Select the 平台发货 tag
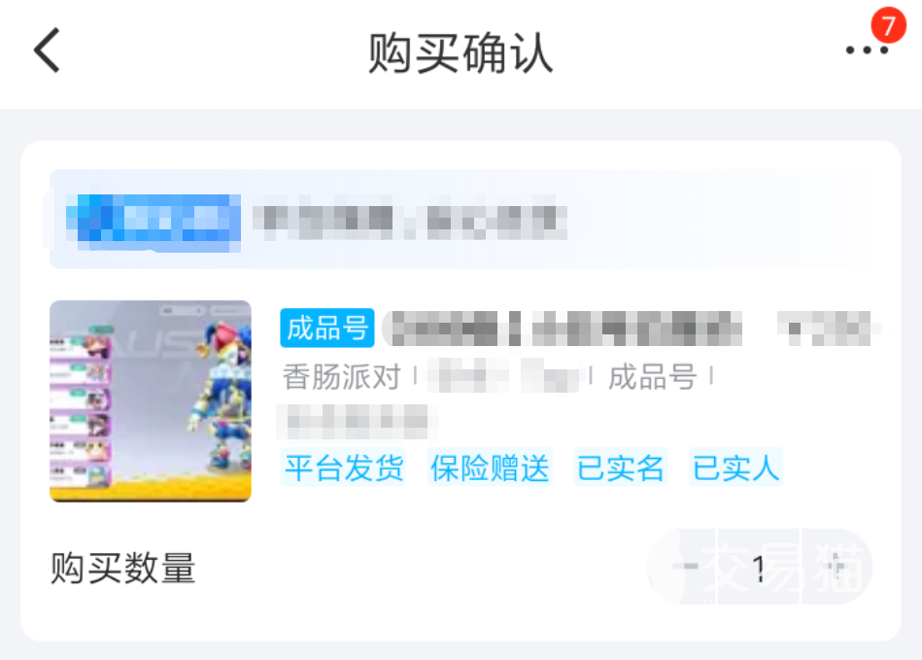 343,468
